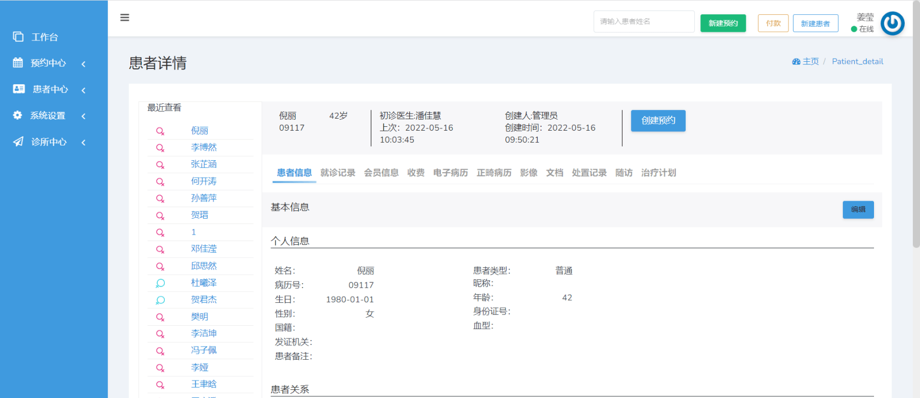920x398 pixels.
Task: Open the 收费 tab
Action: (416, 173)
